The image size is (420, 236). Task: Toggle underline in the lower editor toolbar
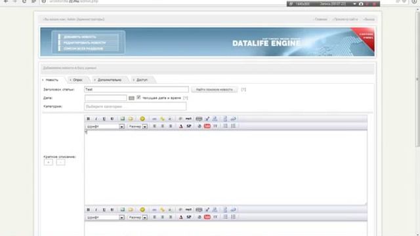pos(104,210)
